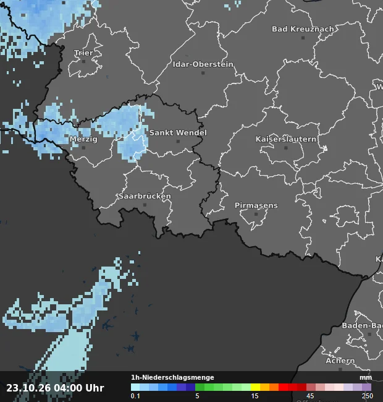Image resolution: width=383 pixels, height=402 pixels.
Task: Click the 1h-Niederschlagsmenge legend title
Action: (x=172, y=377)
